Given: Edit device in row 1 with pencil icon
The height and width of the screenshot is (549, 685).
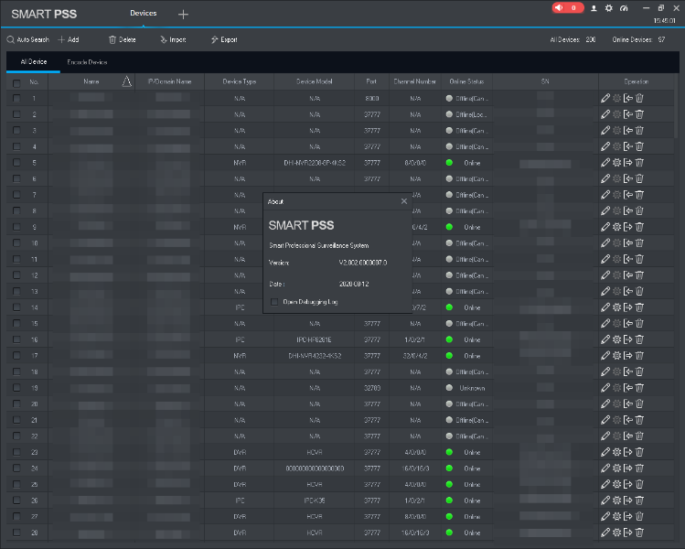Looking at the screenshot, I should (x=605, y=98).
